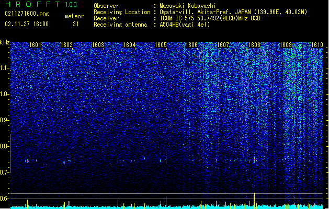Click the 1604 time marker
Viewport: 329px width, 209px height.
pos(130,45)
